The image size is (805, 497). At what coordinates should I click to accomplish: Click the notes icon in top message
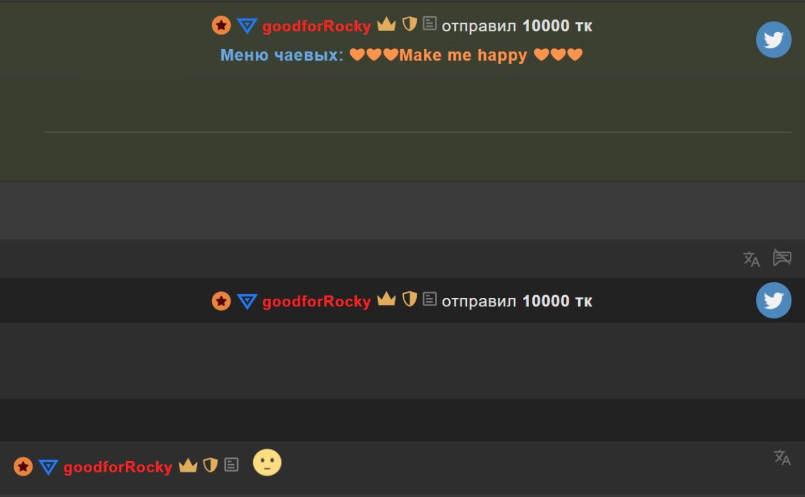(x=429, y=24)
